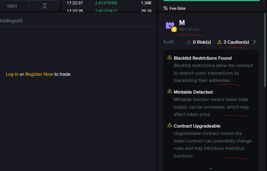Click the gray warning icon beside 0 Risk(s)
The width and height of the screenshot is (267, 171).
tap(189, 42)
